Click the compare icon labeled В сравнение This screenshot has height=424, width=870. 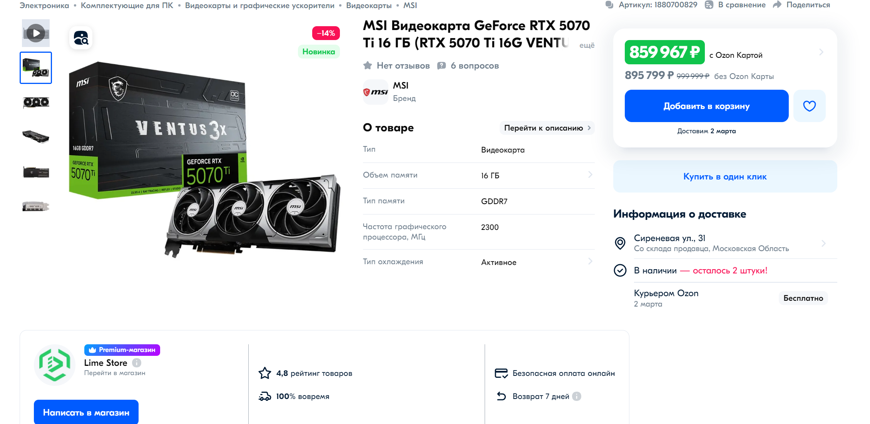coord(709,5)
